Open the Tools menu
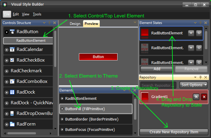211x138 pixels. point(37,14)
